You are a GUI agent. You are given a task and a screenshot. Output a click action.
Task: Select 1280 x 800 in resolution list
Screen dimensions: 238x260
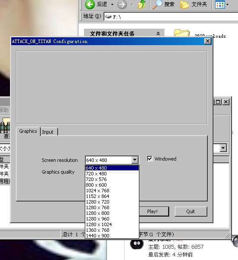click(112, 213)
